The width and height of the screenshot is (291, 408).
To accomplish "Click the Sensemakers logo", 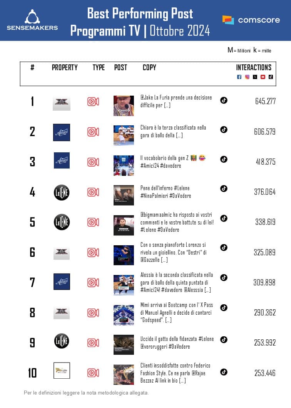I will pyautogui.click(x=32, y=20).
